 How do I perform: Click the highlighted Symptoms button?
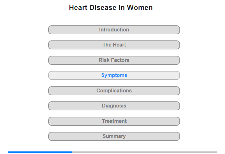pos(114,75)
